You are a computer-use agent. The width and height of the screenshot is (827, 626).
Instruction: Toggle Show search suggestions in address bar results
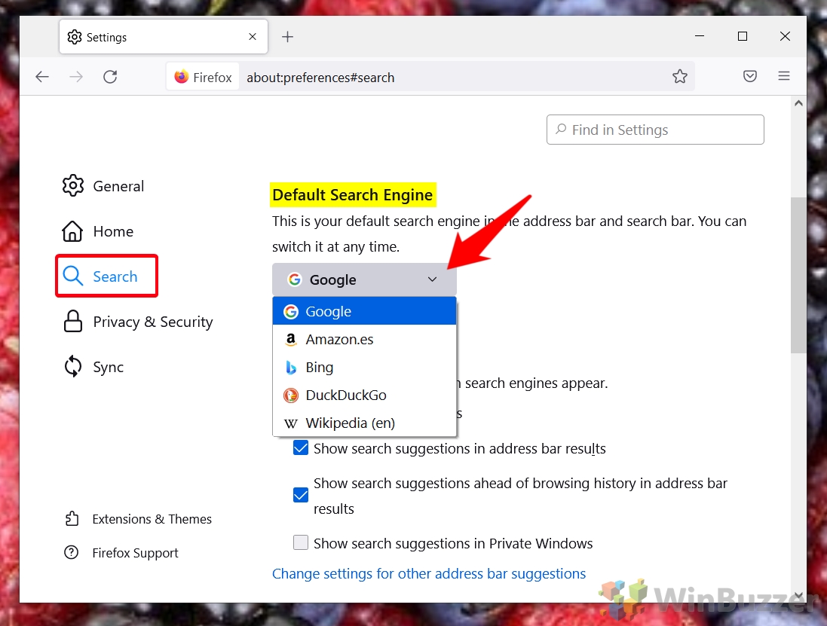tap(301, 448)
